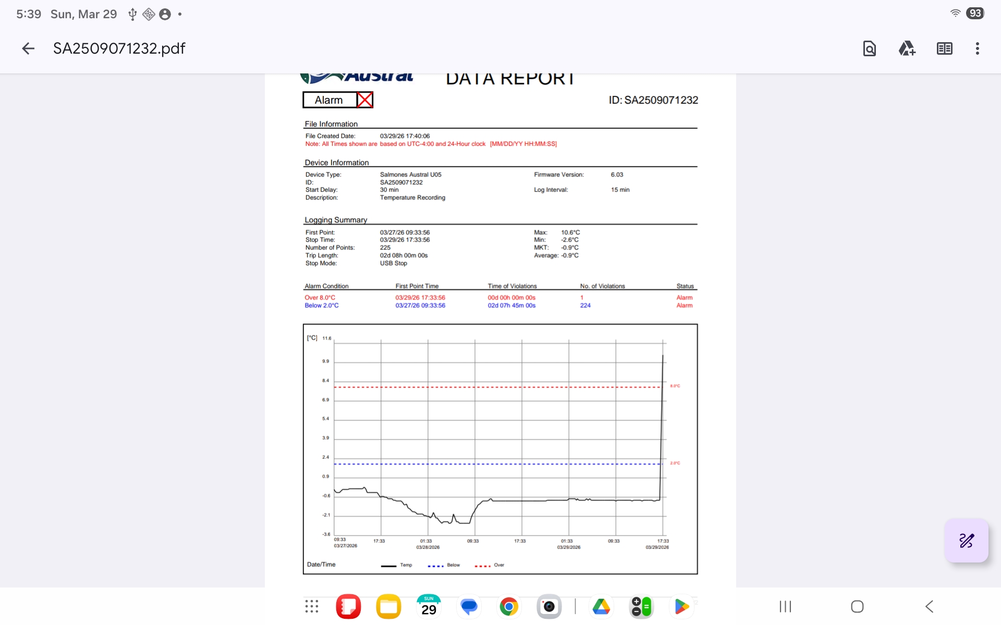Open Chrome from the taskbar

click(509, 606)
